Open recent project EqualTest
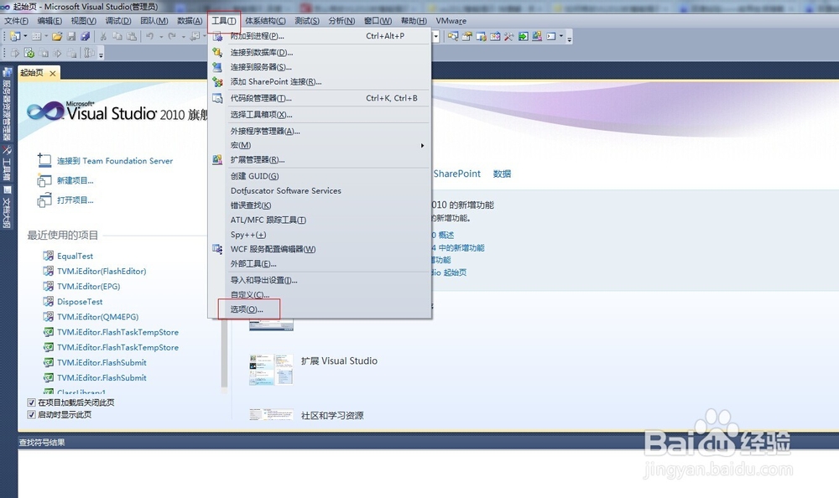 click(75, 257)
